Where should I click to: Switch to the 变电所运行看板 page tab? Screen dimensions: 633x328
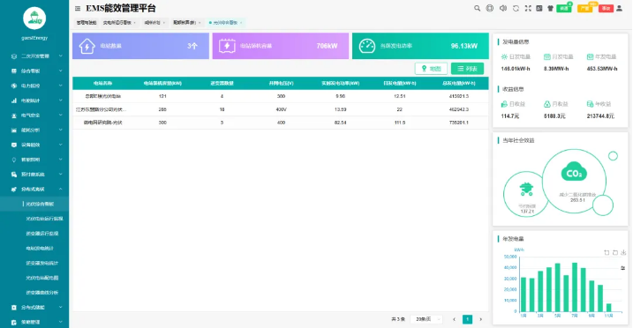119,23
